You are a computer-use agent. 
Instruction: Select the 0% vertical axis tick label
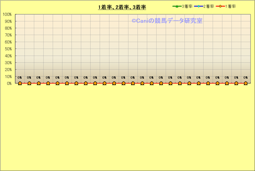[x=9, y=84]
